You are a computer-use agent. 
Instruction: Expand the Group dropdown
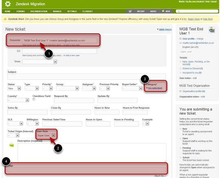[x=68, y=88]
